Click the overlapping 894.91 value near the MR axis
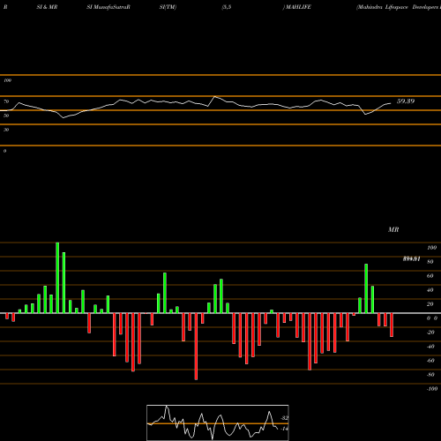This screenshot has height=441, width=441. [411, 259]
